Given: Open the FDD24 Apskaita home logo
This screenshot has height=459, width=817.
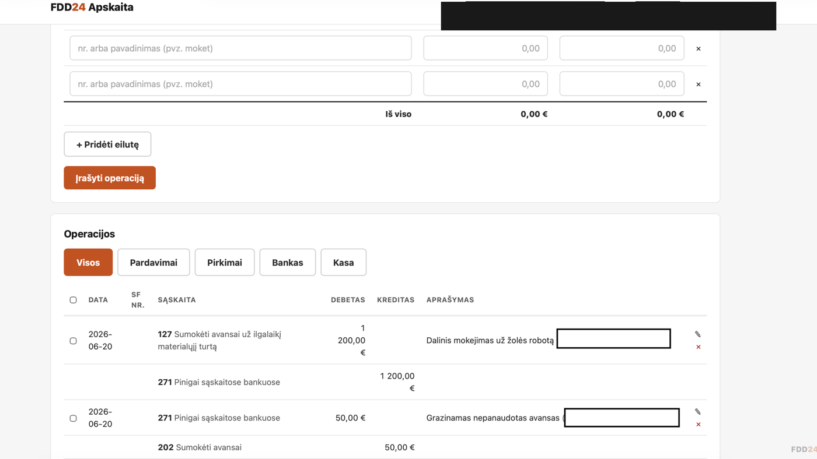Looking at the screenshot, I should 92,8.
